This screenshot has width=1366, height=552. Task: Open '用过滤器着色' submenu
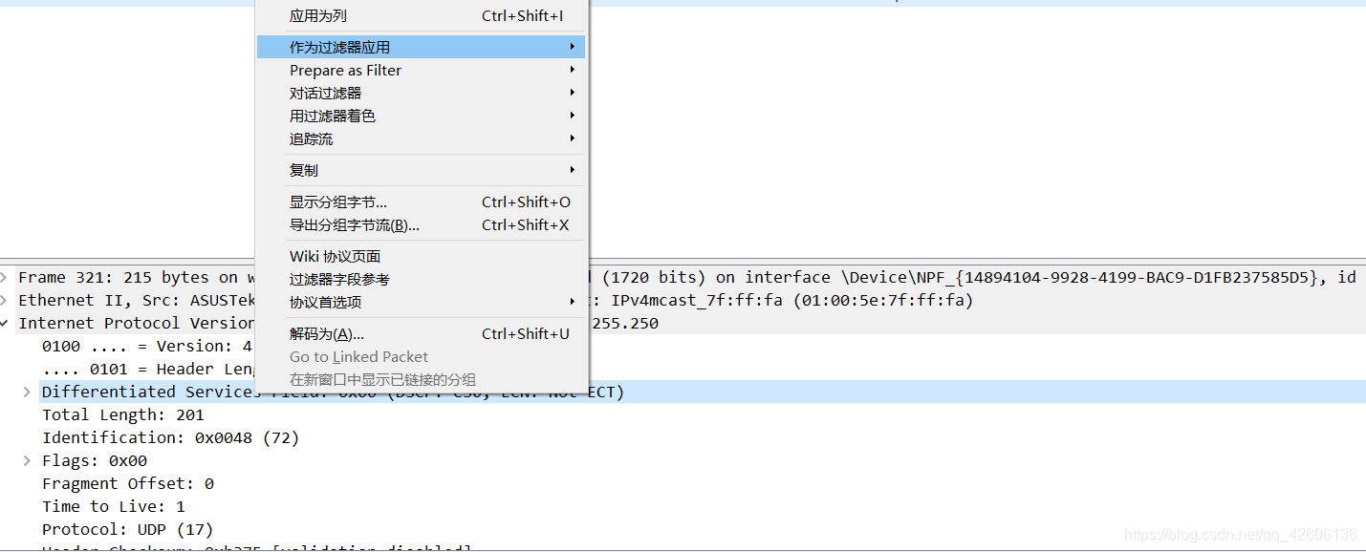[421, 116]
